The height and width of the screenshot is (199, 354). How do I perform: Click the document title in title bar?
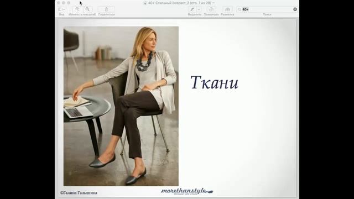[x=179, y=3]
